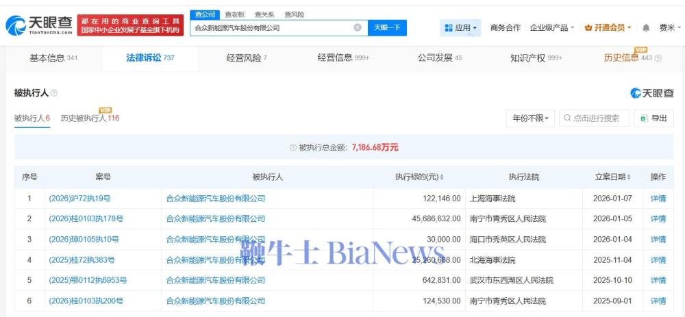Image resolution: width=685 pixels, height=317 pixels.
Task: Switch to the 查公司 search tab
Action: tap(205, 14)
